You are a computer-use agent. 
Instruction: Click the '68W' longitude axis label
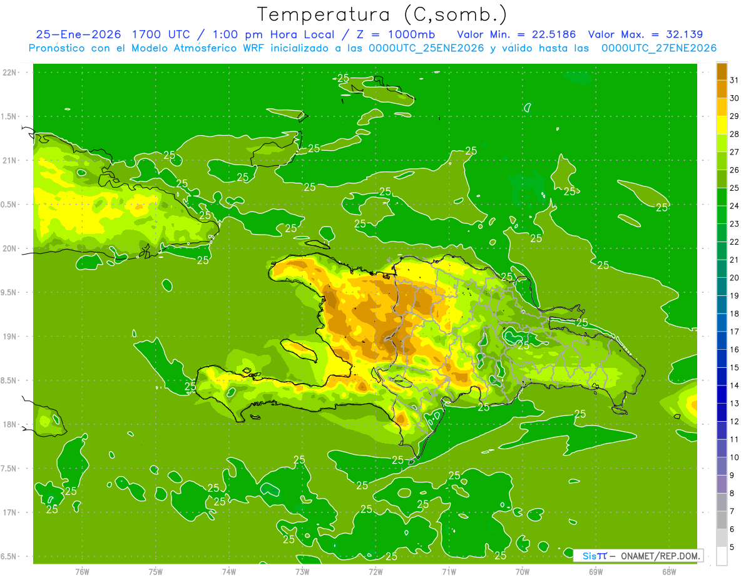pos(669,572)
